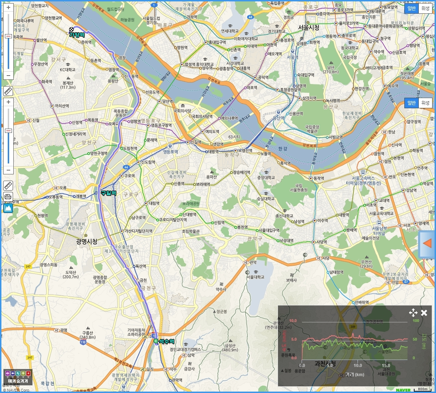Select the 일반 map tab in the top-right corner
The width and height of the screenshot is (436, 393).
[x=411, y=8]
